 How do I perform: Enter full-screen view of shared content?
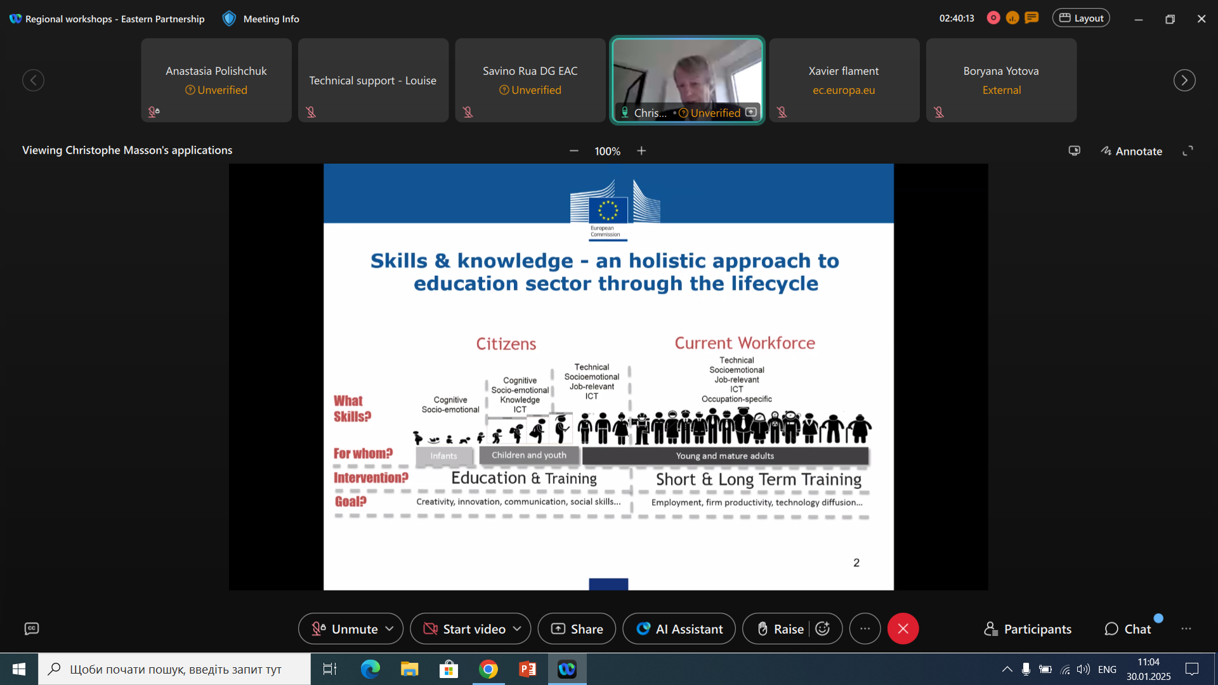[x=1188, y=151]
